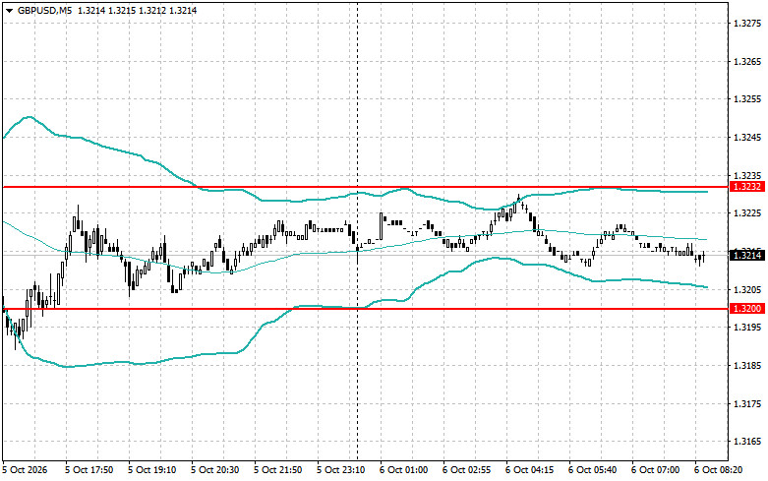Viewport: 768px width, 481px height.
Task: Click the GBPUSD,M5 chart title text
Action: tap(44, 10)
